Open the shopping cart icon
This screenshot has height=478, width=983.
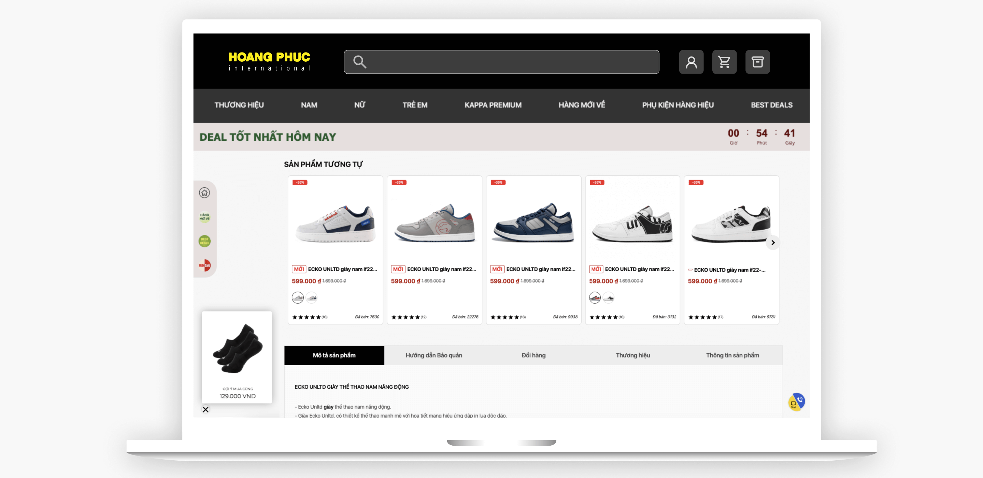724,62
